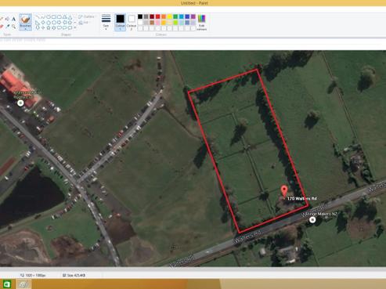Select the Colour picker eyedropper tool

pyautogui.click(x=8, y=27)
